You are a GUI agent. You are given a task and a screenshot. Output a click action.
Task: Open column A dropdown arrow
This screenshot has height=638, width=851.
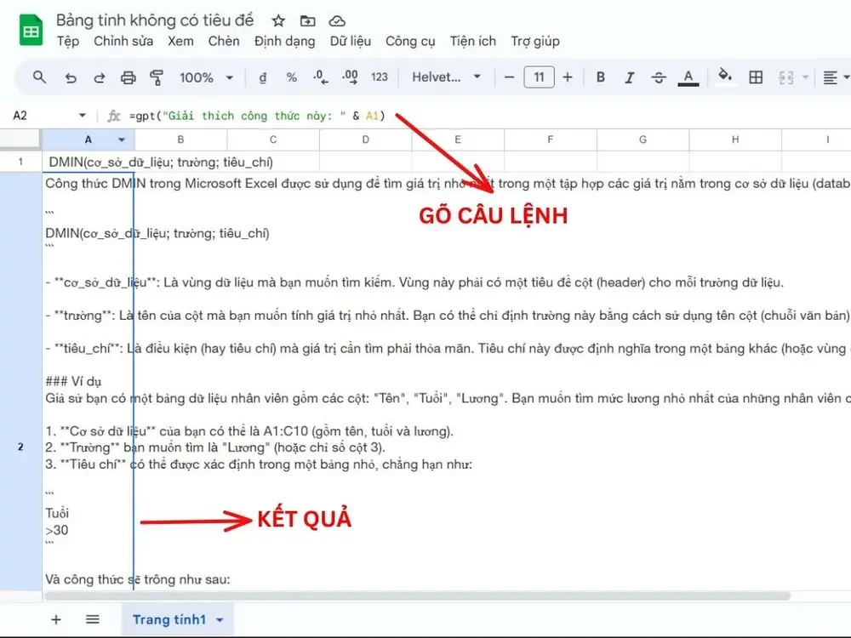122,140
